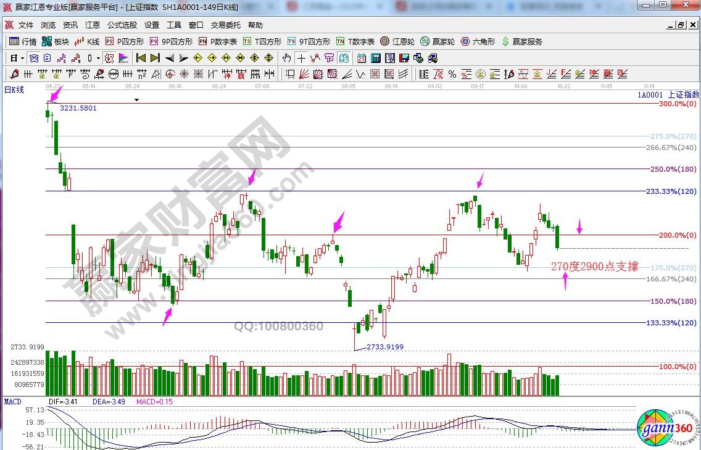Click the small black triangle marker on date axis
The width and height of the screenshot is (701, 450).
[136, 99]
